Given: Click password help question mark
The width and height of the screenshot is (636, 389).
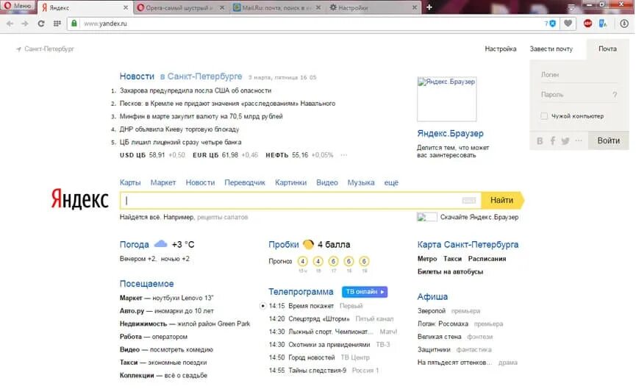Looking at the screenshot, I should point(615,95).
